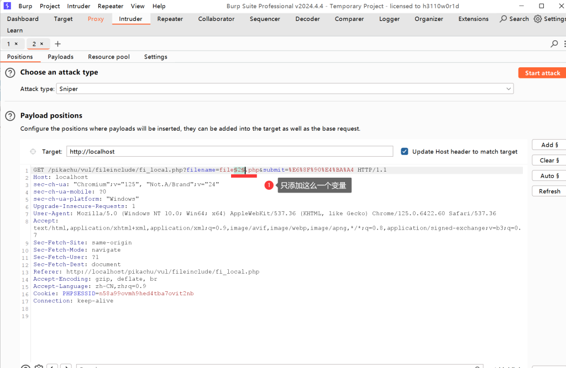The width and height of the screenshot is (566, 368).
Task: Click the Upgrade-Insecure-Requests header line
Action: [x=84, y=206]
